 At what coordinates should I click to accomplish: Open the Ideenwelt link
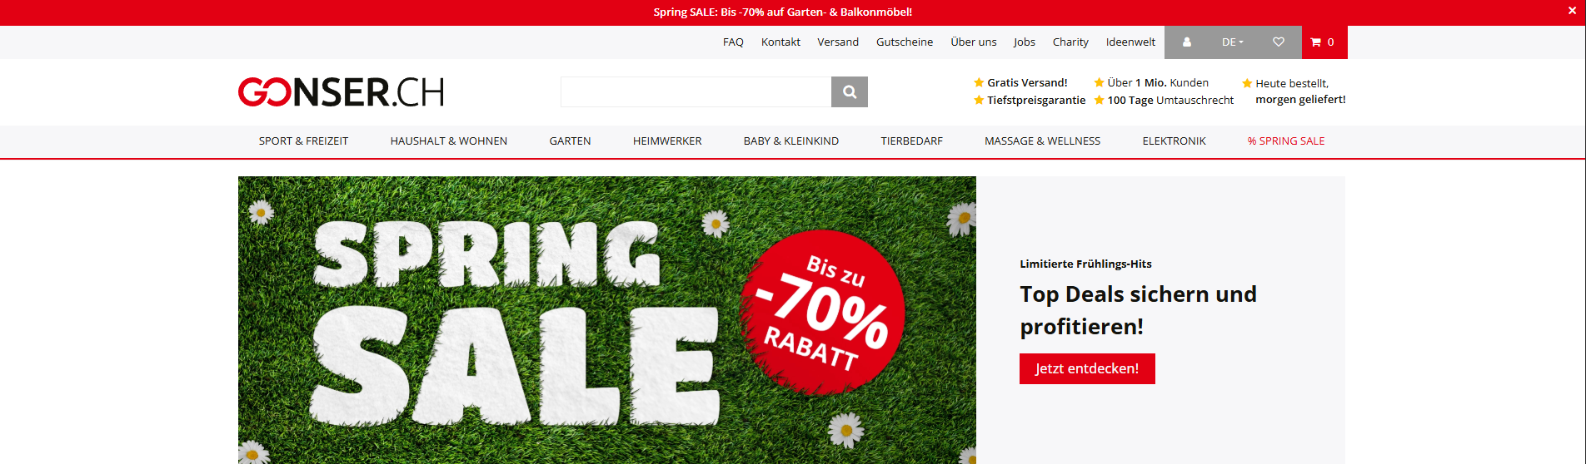[x=1130, y=42]
